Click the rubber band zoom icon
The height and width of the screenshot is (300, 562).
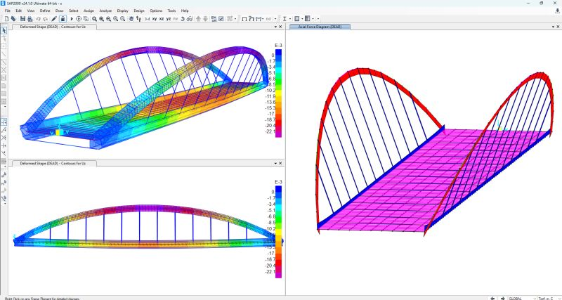click(95, 19)
